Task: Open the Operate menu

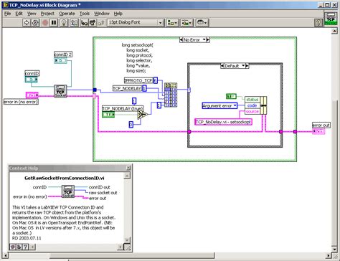Action: [67, 14]
